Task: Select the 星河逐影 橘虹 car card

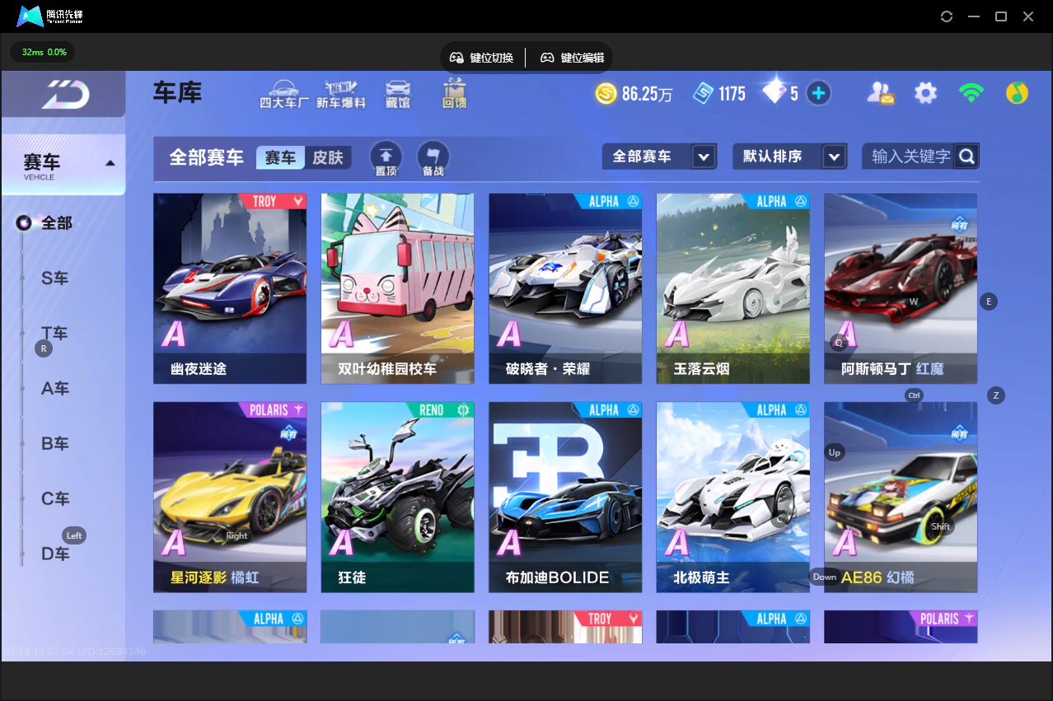Action: point(230,497)
